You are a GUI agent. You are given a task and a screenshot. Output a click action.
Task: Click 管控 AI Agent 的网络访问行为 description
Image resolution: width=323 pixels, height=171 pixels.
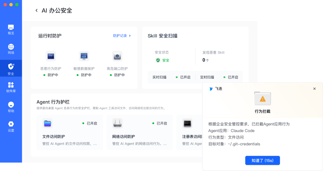(x=139, y=144)
